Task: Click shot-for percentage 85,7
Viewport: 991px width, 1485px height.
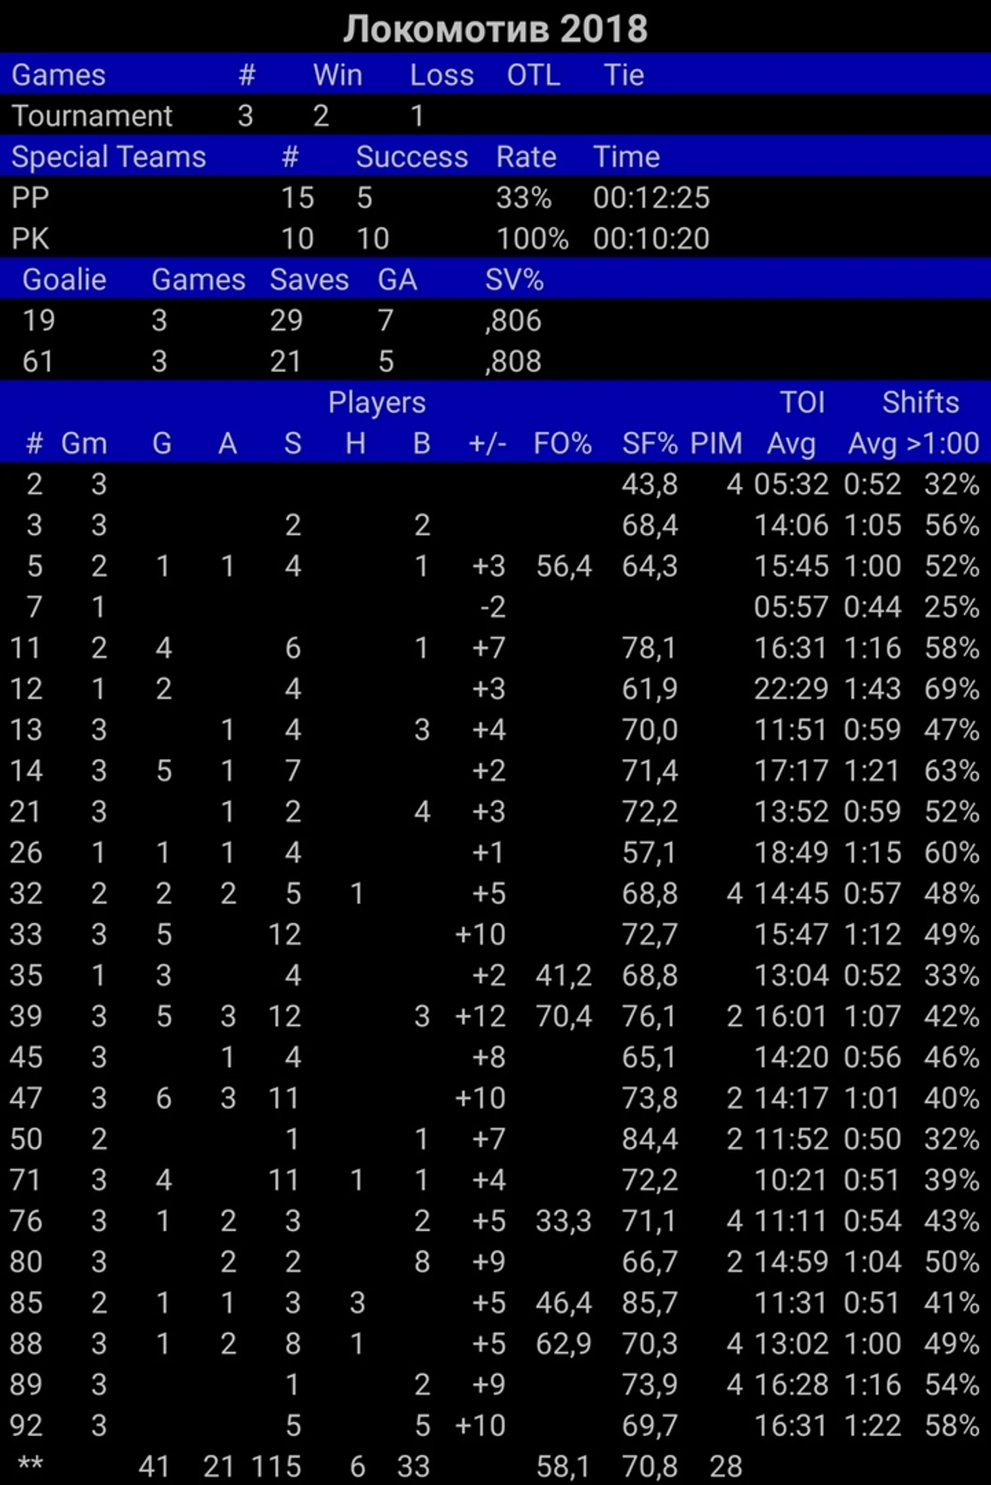Action: click(x=650, y=1302)
